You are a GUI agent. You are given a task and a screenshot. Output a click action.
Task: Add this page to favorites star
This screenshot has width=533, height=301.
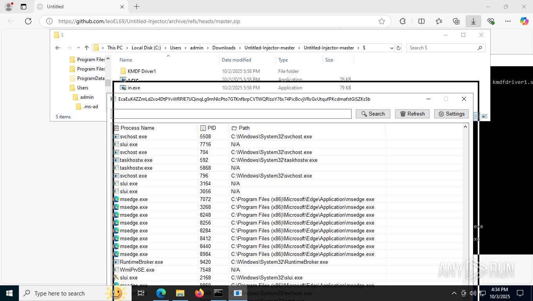coord(381,21)
